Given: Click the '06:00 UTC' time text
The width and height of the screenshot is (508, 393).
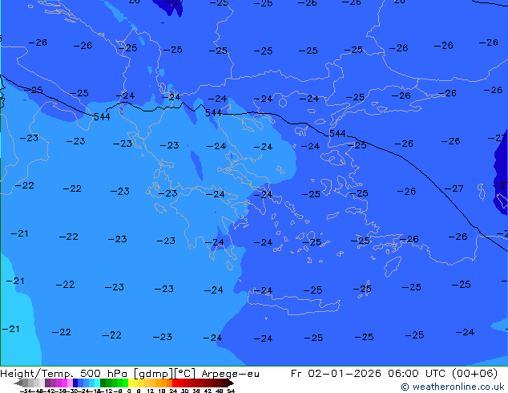Looking at the screenshot, I should tap(417, 374).
